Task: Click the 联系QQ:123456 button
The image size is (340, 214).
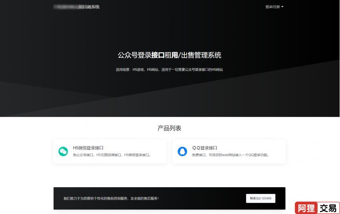Action: pyautogui.click(x=261, y=198)
